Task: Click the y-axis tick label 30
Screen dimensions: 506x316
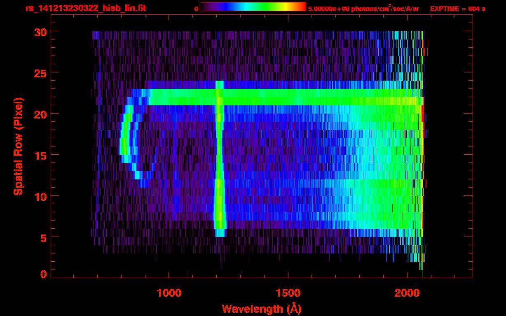Action: 40,32
